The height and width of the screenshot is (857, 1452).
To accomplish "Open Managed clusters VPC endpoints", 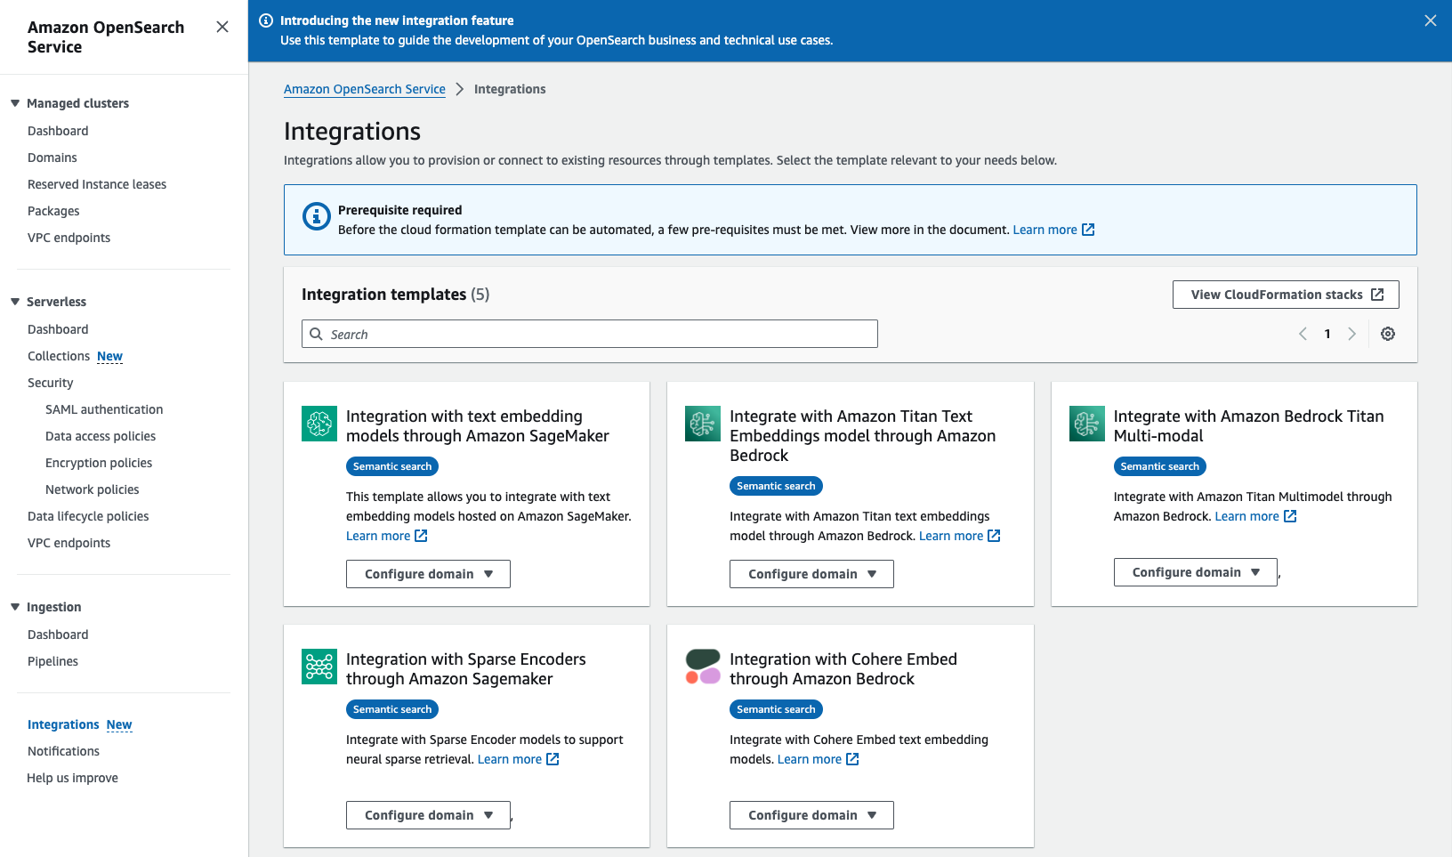I will [x=69, y=238].
